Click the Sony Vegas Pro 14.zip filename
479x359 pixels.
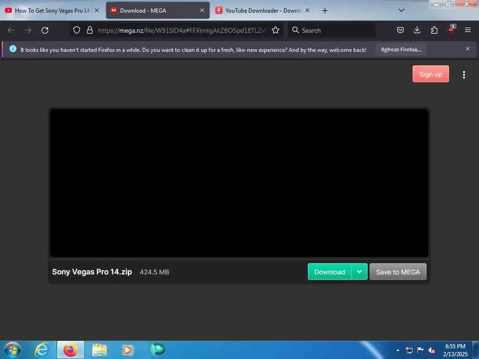(x=92, y=272)
